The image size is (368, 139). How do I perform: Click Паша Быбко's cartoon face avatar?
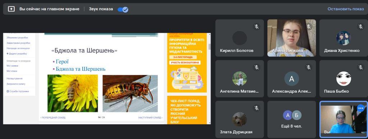344,79
